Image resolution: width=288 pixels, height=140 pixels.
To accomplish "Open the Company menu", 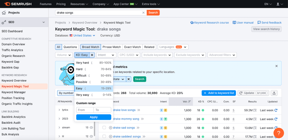I will pos(101,4).
